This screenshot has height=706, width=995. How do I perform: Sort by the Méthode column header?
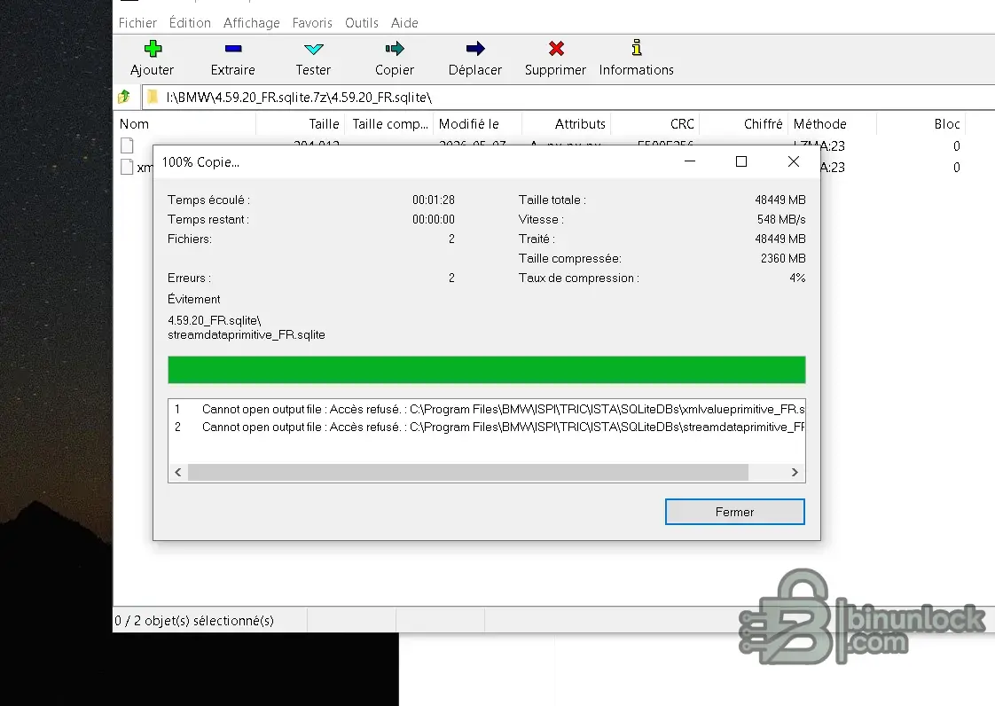tap(833, 124)
